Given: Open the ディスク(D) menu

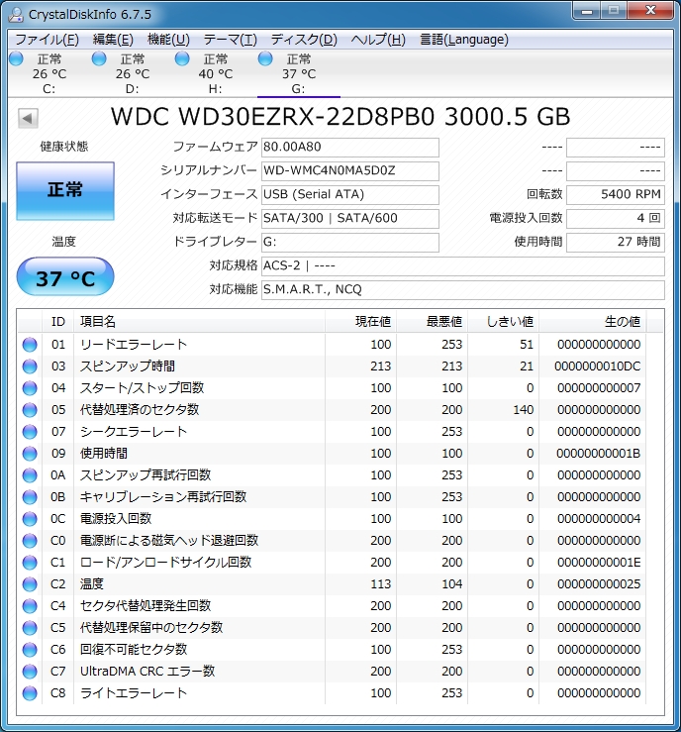Looking at the screenshot, I should (304, 40).
